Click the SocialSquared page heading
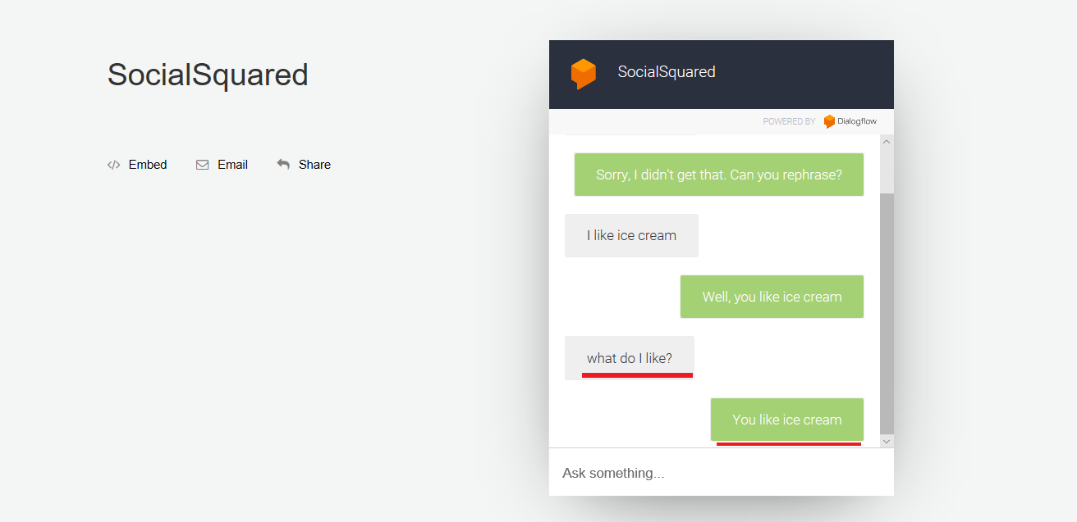 (208, 75)
